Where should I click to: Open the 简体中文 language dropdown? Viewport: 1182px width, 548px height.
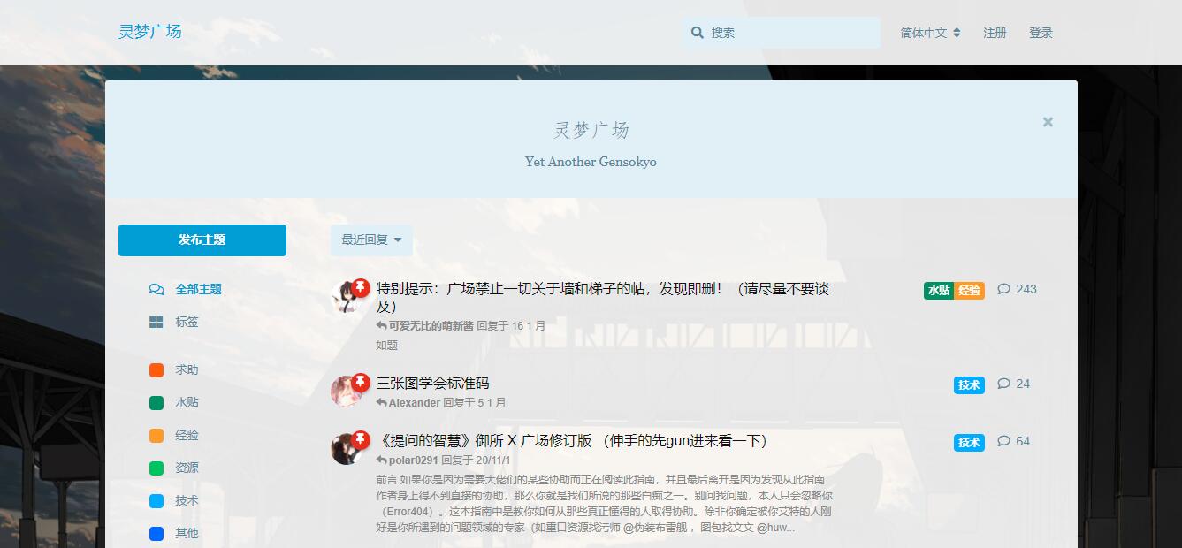click(x=930, y=33)
